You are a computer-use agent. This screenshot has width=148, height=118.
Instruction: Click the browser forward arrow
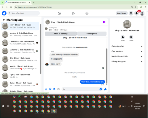(x=7, y=7)
